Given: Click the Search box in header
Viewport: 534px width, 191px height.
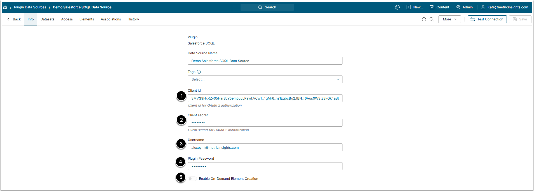Looking at the screenshot, I should click(x=267, y=7).
